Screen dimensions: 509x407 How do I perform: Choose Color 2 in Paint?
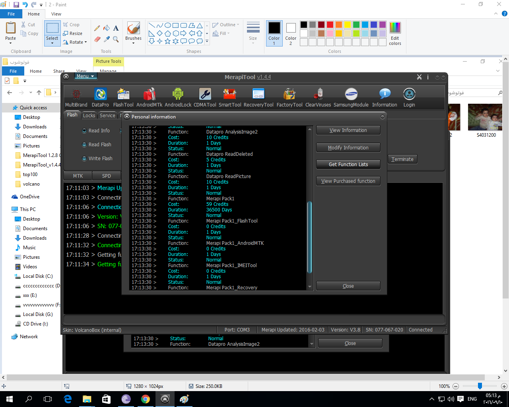click(291, 33)
